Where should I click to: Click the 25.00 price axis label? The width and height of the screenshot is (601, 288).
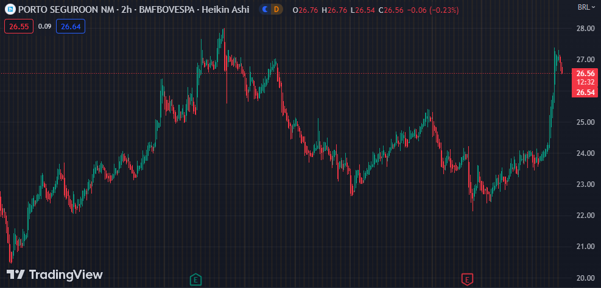(585, 122)
